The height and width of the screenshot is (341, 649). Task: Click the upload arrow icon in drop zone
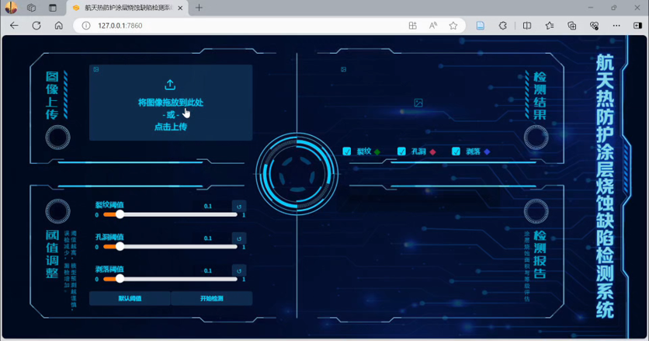pyautogui.click(x=170, y=85)
